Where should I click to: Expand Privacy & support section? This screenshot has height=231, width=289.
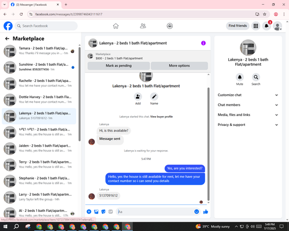click(248, 125)
